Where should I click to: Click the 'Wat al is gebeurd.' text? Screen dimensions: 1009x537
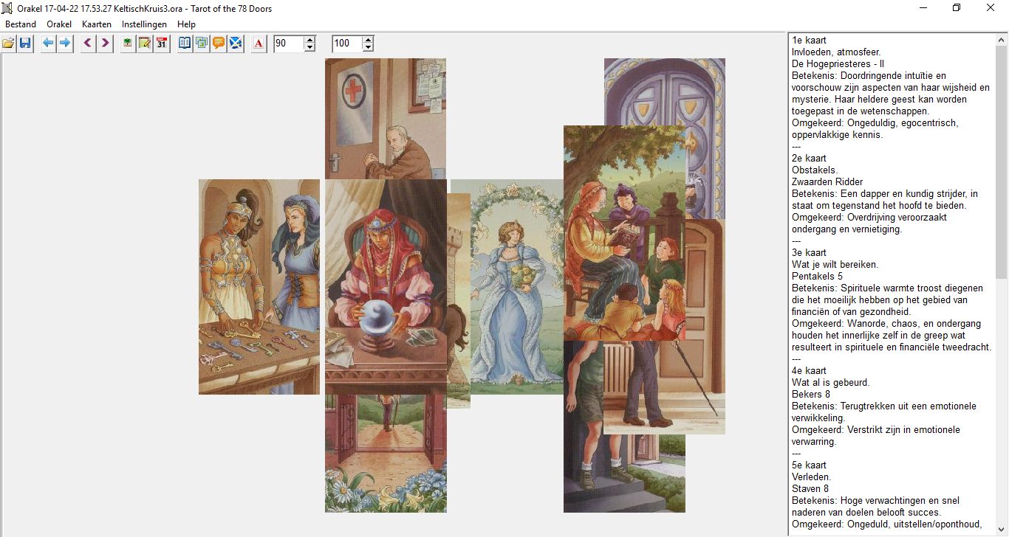831,383
